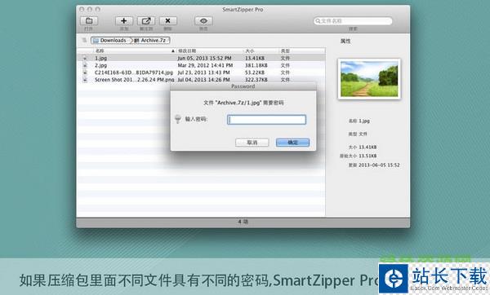Click the size value 53.22KB
The height and width of the screenshot is (295, 490).
(255, 73)
